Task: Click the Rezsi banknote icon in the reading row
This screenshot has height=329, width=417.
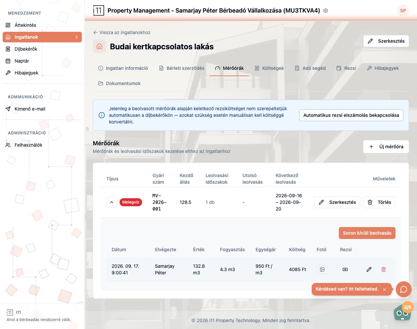Action: 345,269
